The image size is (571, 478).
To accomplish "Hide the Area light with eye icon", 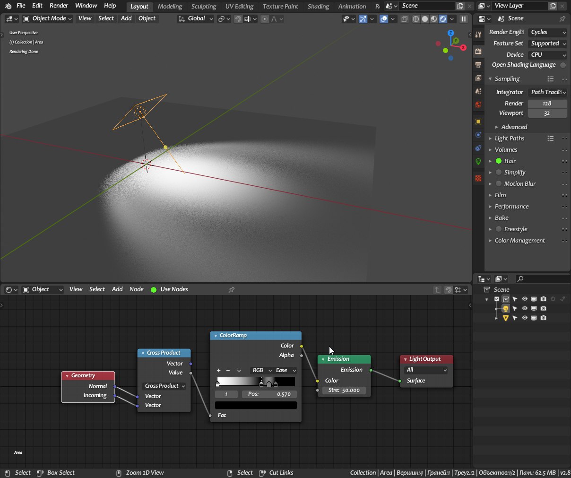I will click(525, 308).
